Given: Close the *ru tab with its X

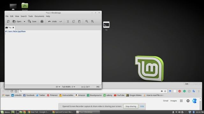Looking at the screenshot, I should [x=13, y=28].
